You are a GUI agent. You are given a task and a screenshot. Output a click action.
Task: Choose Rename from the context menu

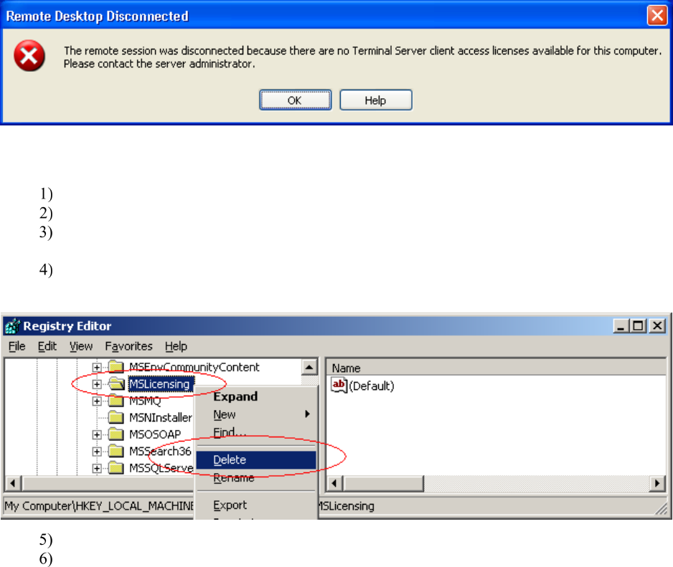[x=256, y=478]
